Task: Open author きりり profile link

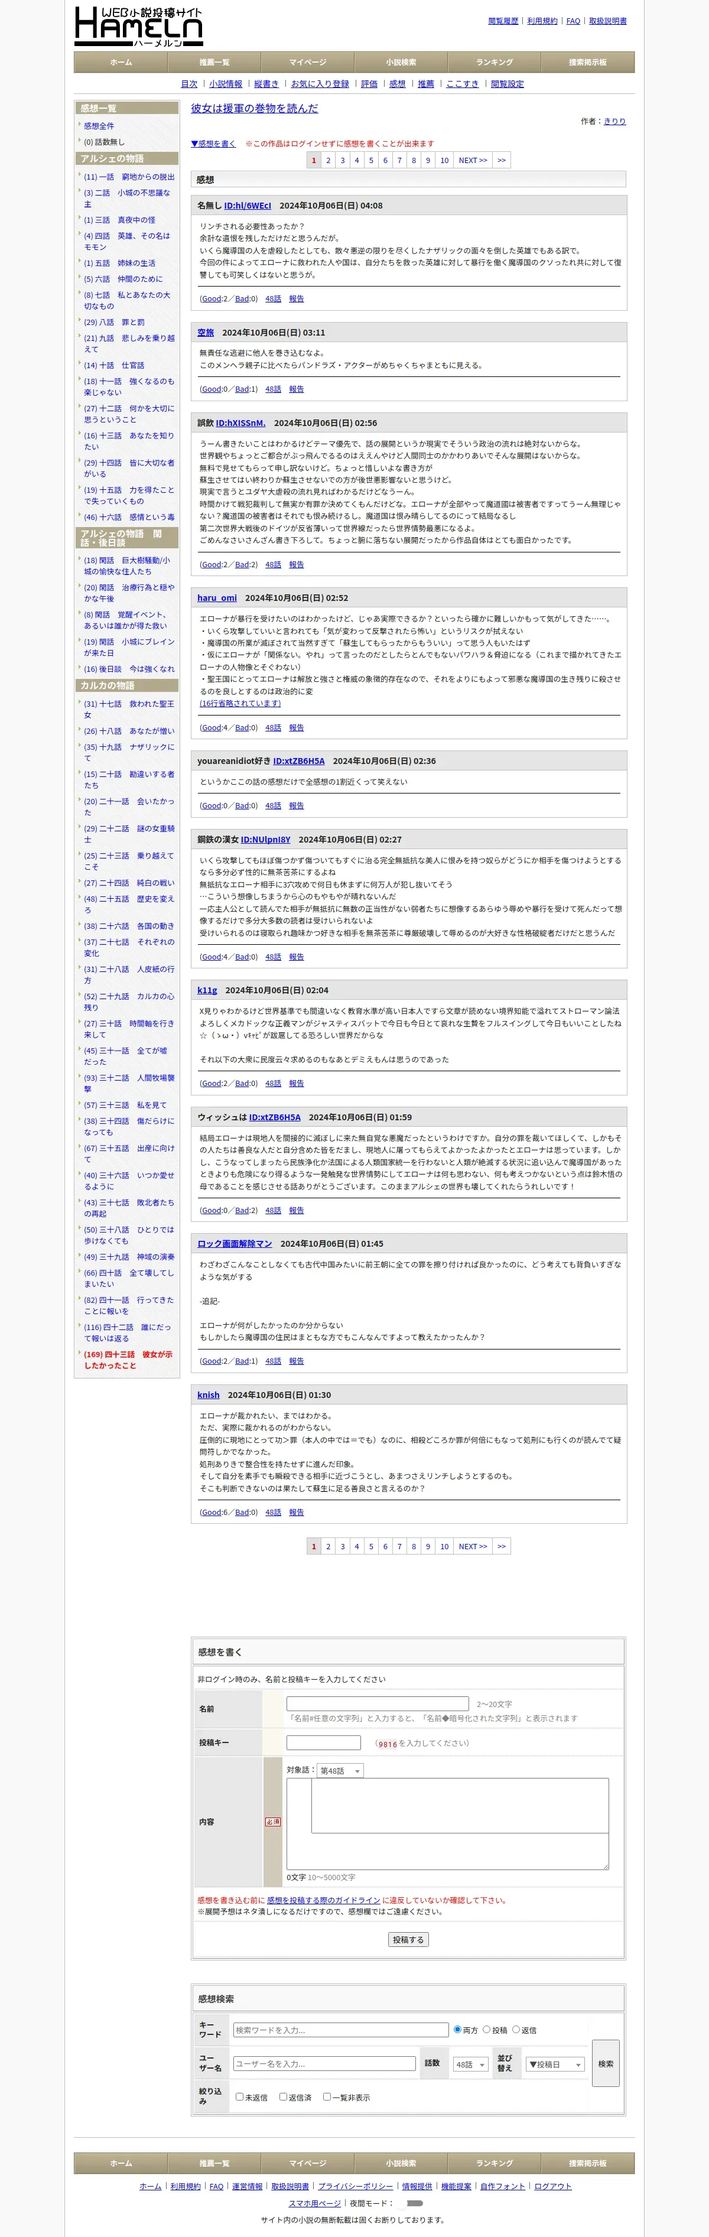Action: [614, 122]
